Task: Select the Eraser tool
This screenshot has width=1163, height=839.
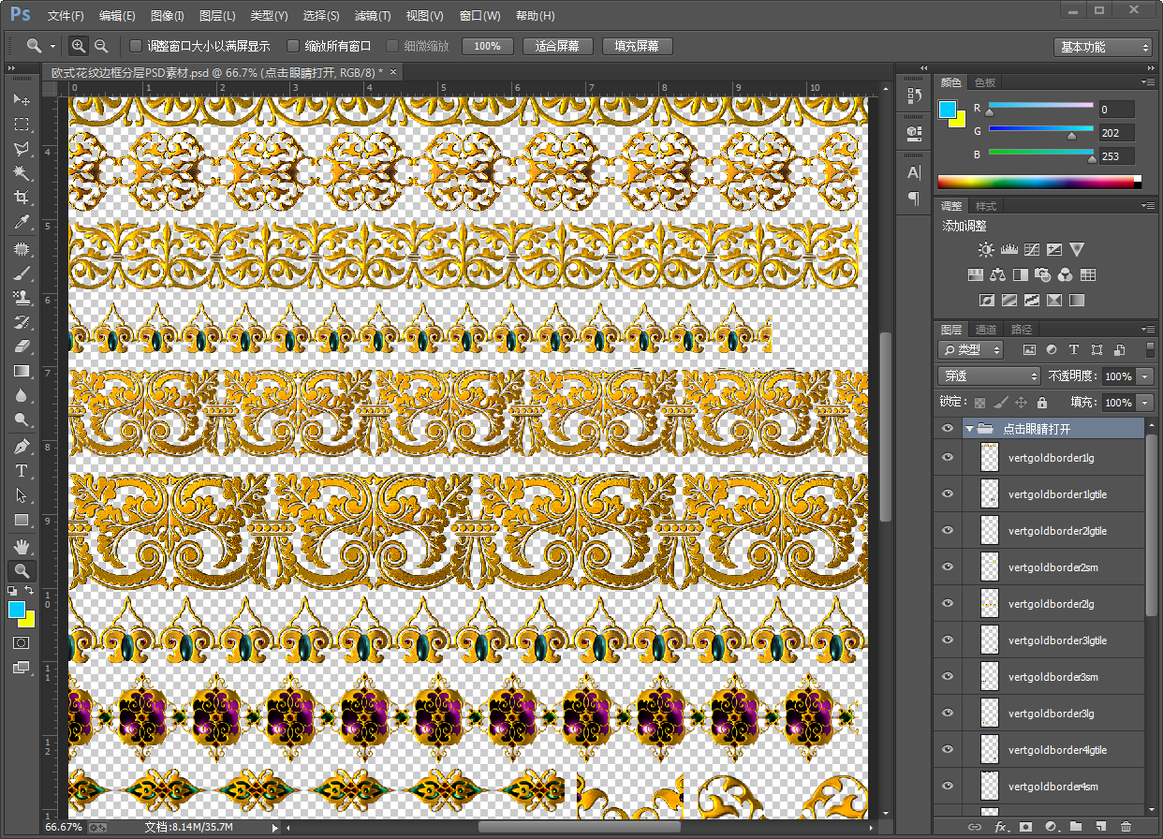Action: pyautogui.click(x=21, y=346)
